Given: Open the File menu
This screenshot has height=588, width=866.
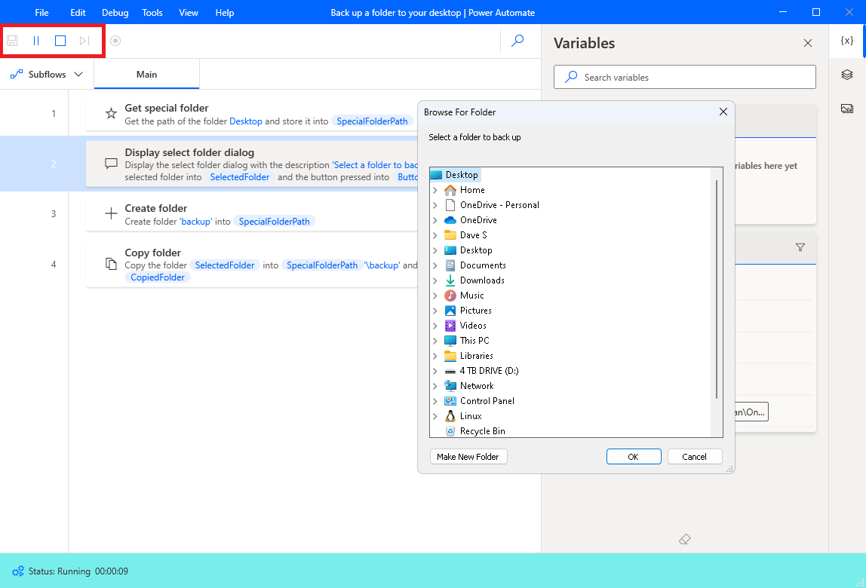Looking at the screenshot, I should pyautogui.click(x=42, y=13).
